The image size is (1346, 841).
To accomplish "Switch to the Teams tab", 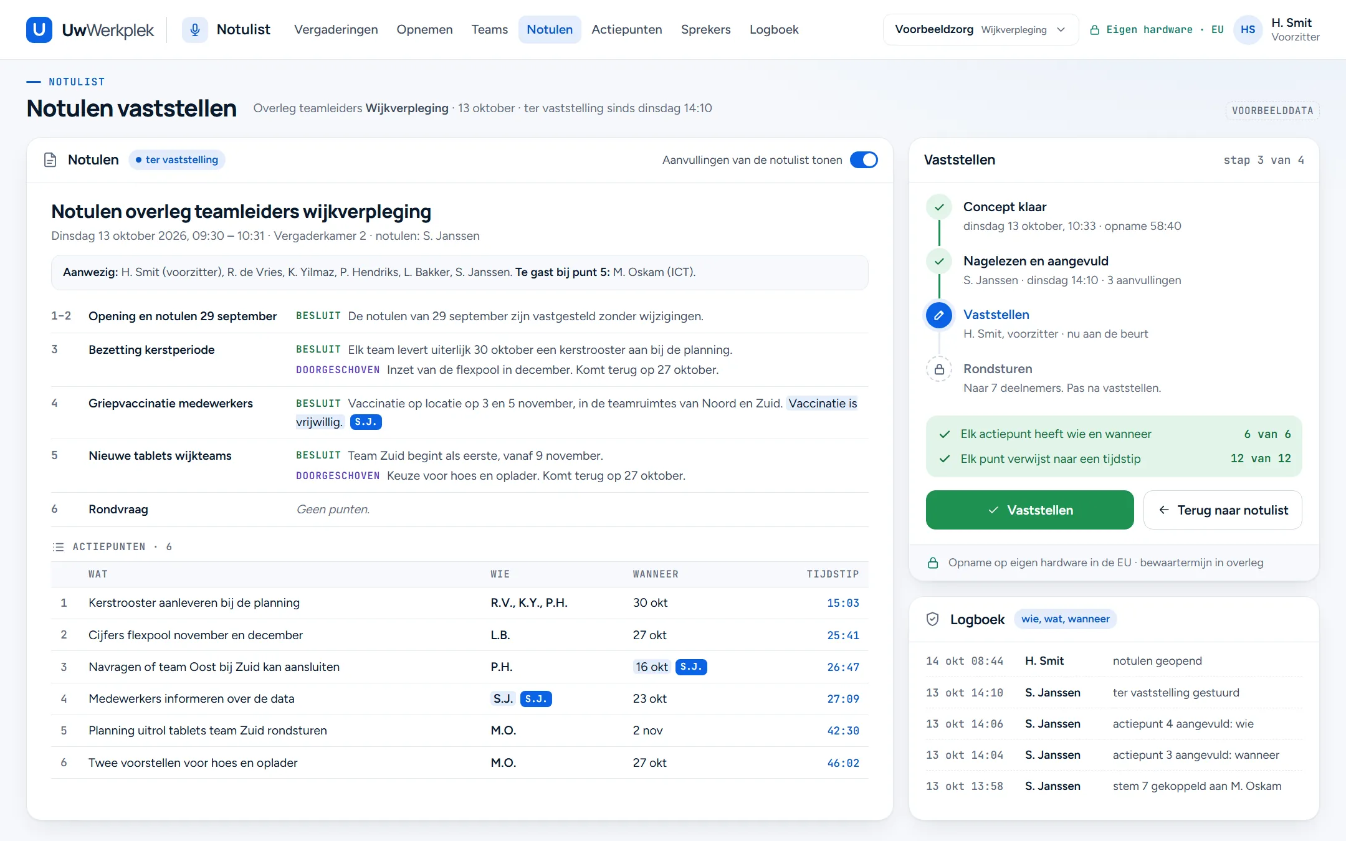I will [489, 30].
